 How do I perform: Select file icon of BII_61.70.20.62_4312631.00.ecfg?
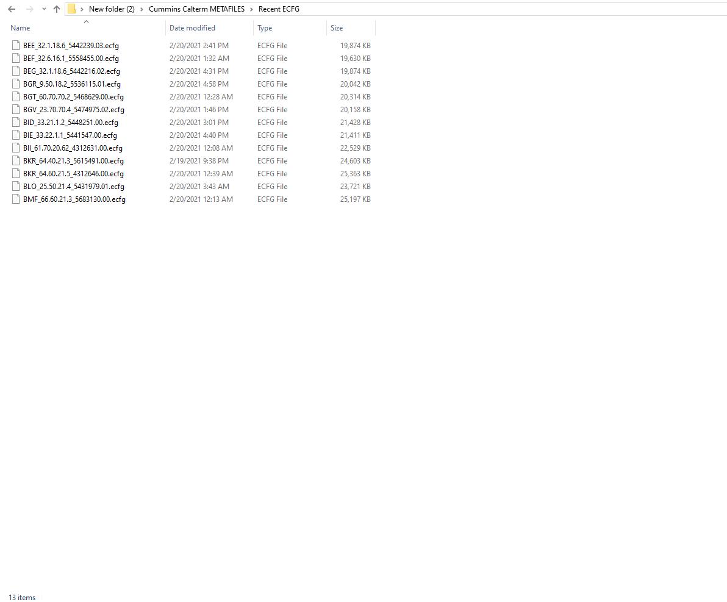click(16, 148)
